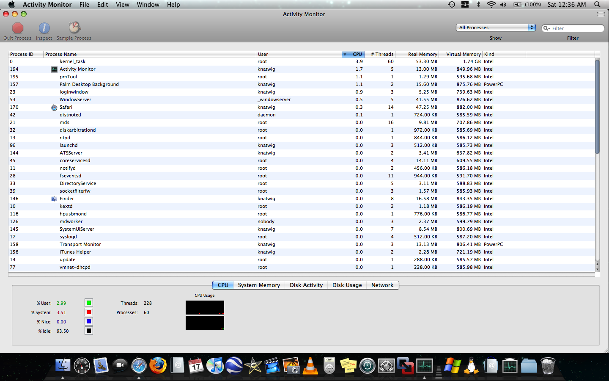Screen dimensions: 609x381
Task: Open the All Processes show dropdown
Action: click(x=496, y=28)
